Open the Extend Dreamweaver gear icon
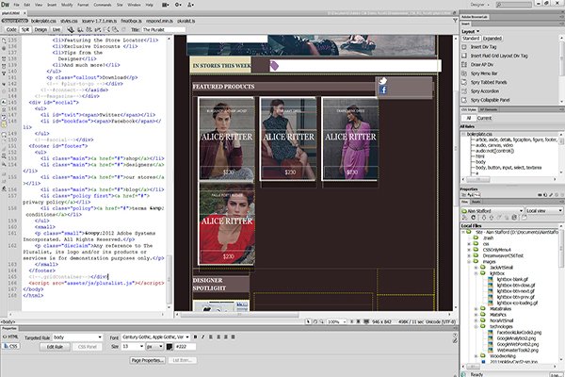Screen dimensions: 565x377 pos(178,5)
